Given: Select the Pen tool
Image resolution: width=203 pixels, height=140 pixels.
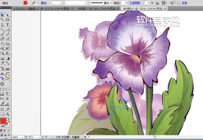Looking at the screenshot, I should [2, 25].
